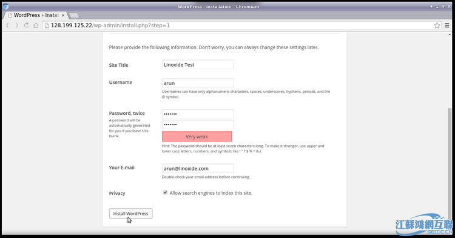Click the first password field
Viewport: 455px width, 238px height.
pyautogui.click(x=198, y=114)
